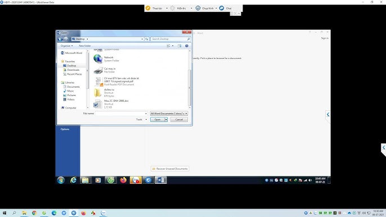Click remote tray volume speaker icon

310,180
